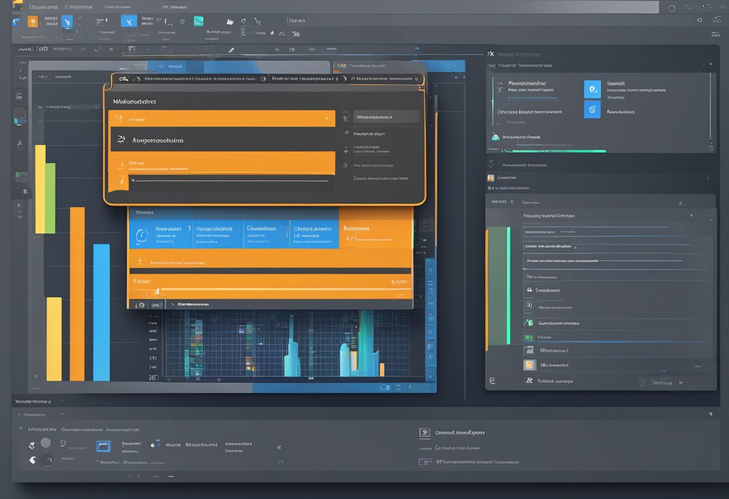Click the slider track at the orange dialog's bottom
This screenshot has height=499, width=729.
point(231,181)
